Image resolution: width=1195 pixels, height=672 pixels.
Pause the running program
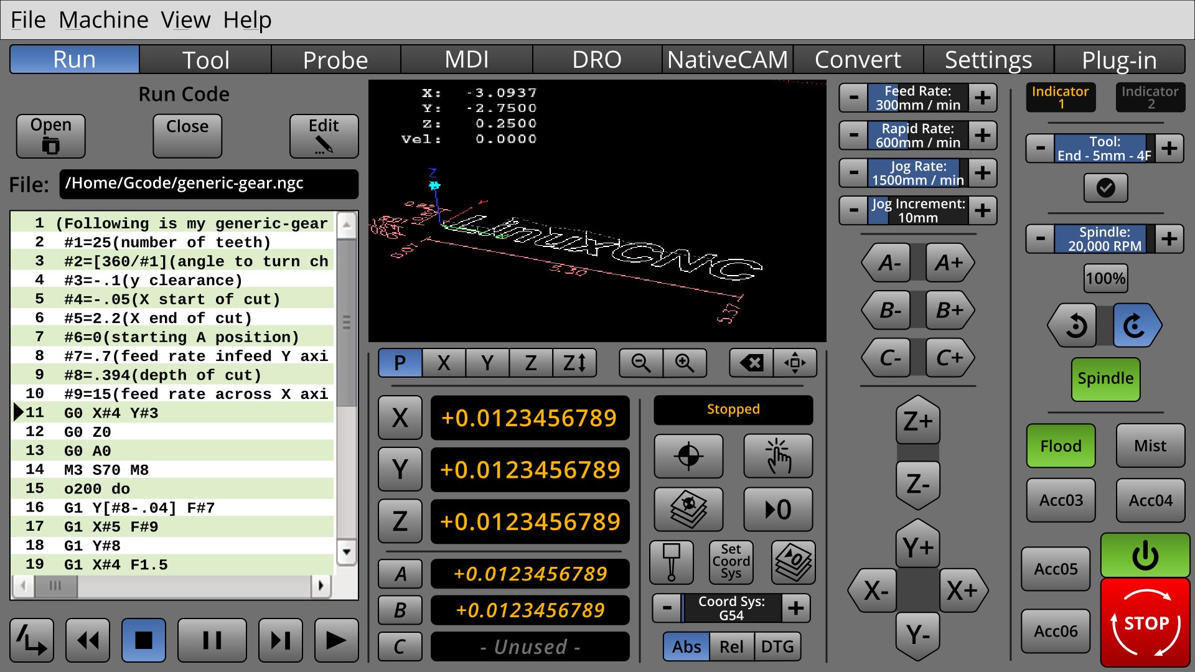tap(212, 640)
